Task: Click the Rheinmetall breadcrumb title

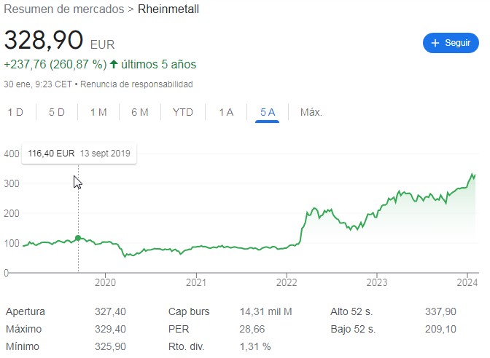Action: (x=168, y=9)
